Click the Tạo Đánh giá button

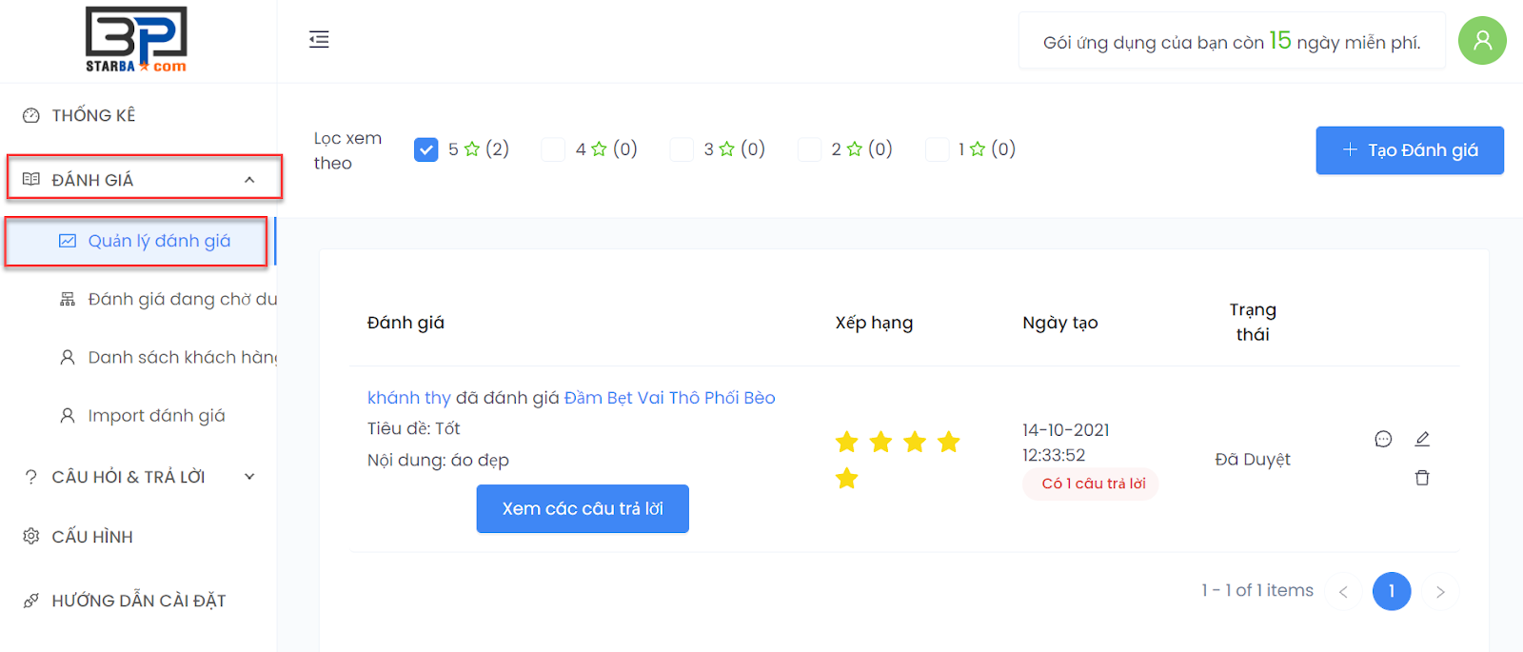1410,150
